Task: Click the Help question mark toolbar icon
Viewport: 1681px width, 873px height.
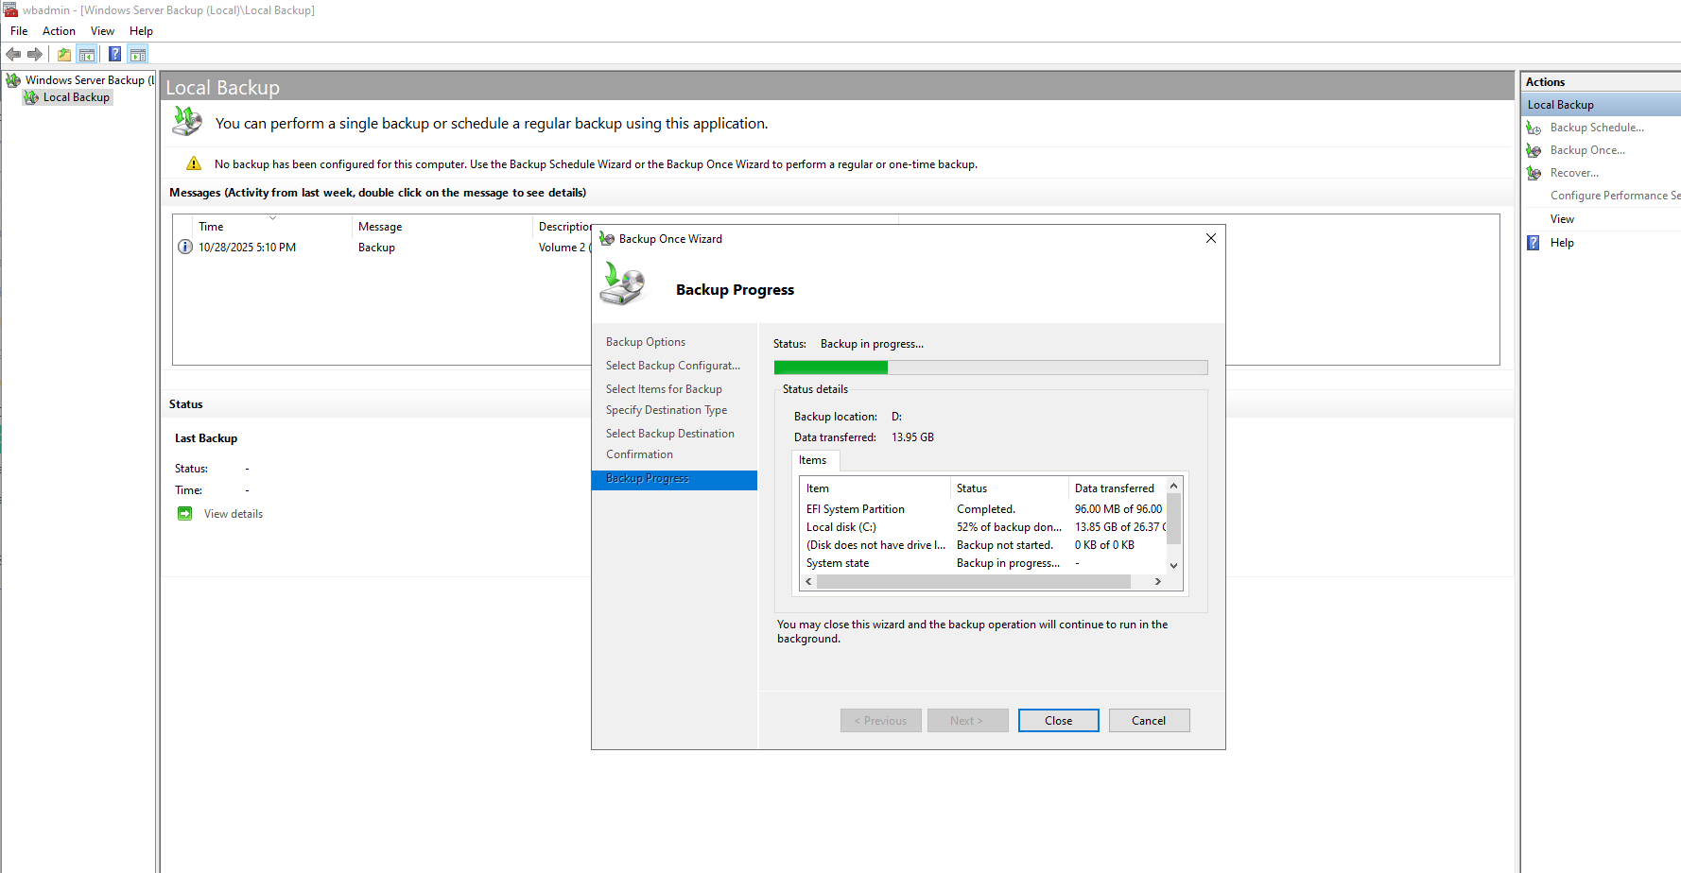Action: (113, 54)
